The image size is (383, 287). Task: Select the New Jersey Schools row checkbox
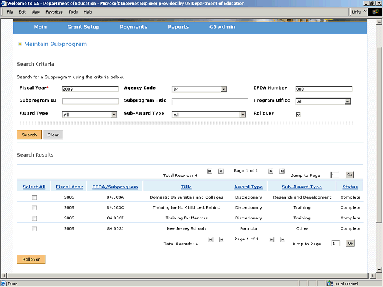click(34, 229)
